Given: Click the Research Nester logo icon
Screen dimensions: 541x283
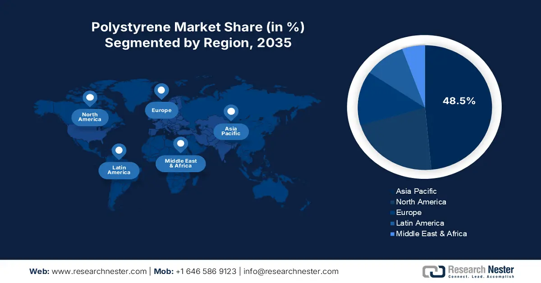Looking at the screenshot, I should [x=433, y=271].
